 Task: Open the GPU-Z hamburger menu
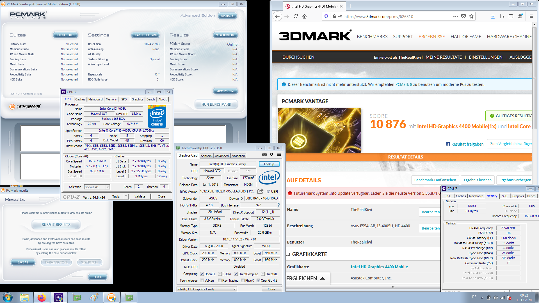(x=279, y=154)
